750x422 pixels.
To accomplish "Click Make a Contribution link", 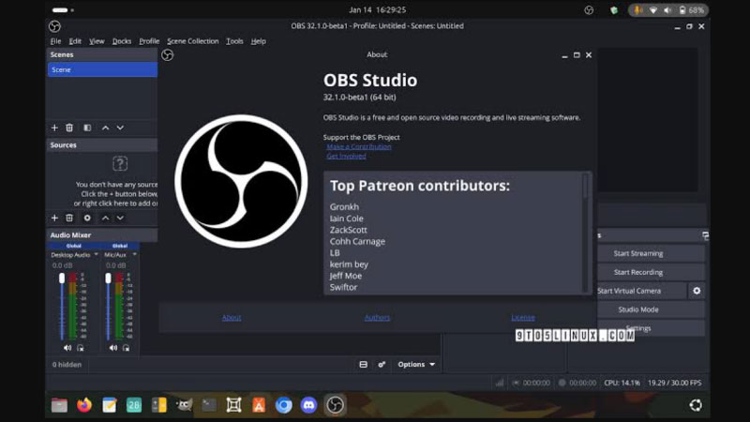I will [x=359, y=147].
